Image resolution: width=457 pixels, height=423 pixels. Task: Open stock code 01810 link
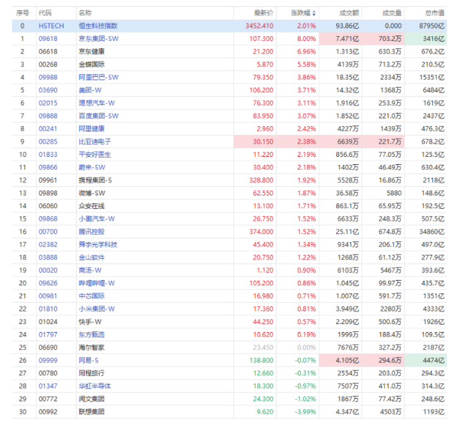[48, 309]
